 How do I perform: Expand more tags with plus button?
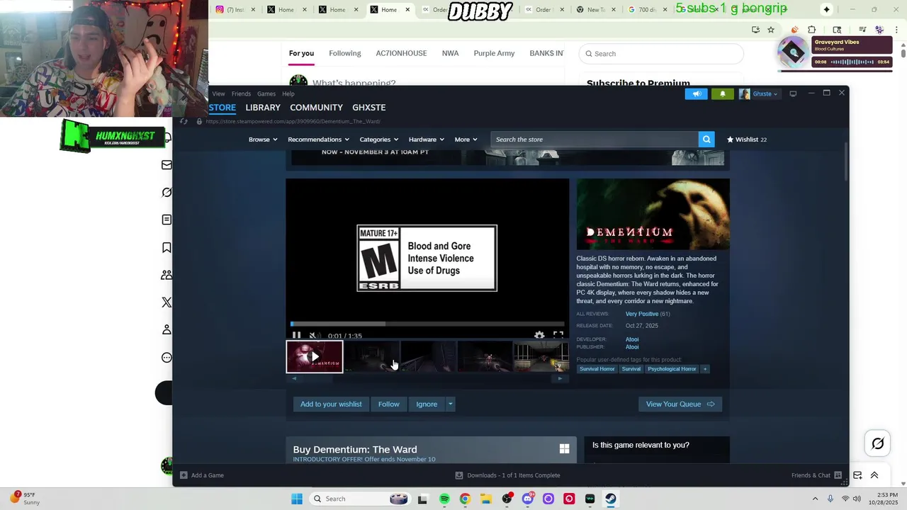tap(705, 369)
